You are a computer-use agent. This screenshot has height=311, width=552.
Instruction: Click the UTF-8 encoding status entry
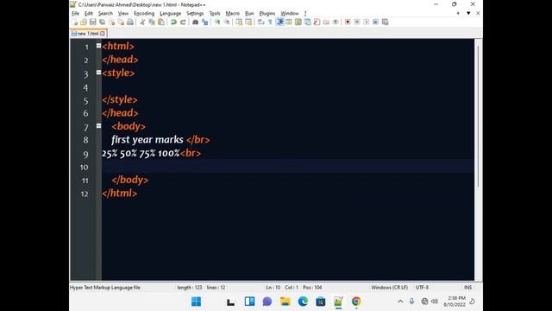pyautogui.click(x=422, y=288)
